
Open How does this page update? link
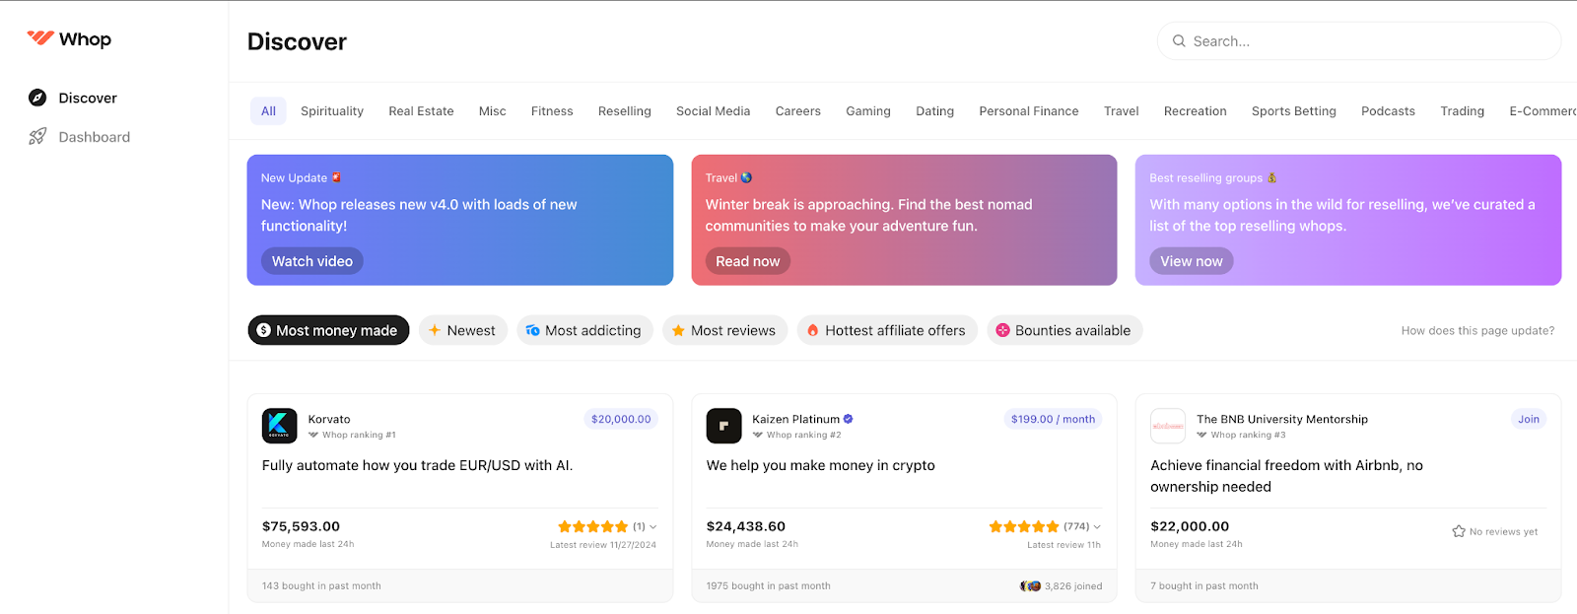(x=1477, y=331)
